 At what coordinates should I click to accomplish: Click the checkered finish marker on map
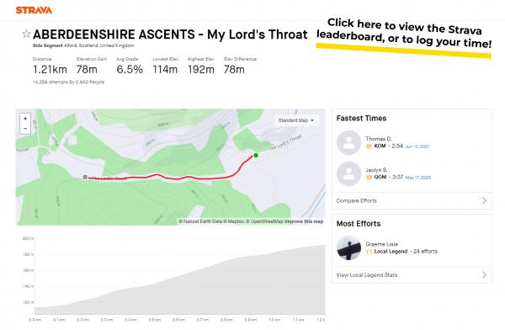(85, 177)
